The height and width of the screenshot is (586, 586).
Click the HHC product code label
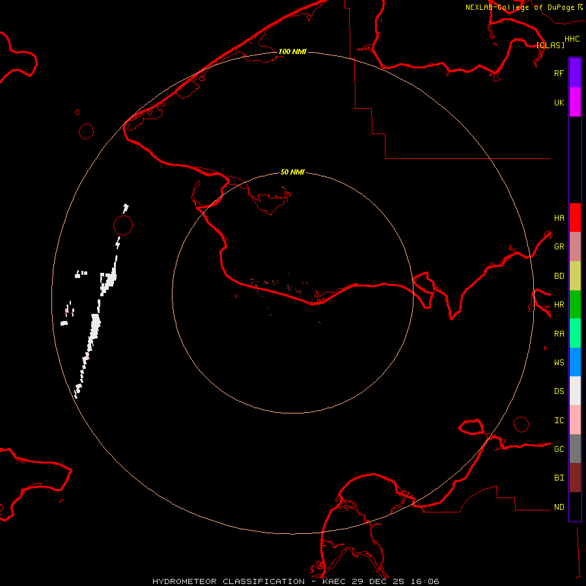(572, 39)
